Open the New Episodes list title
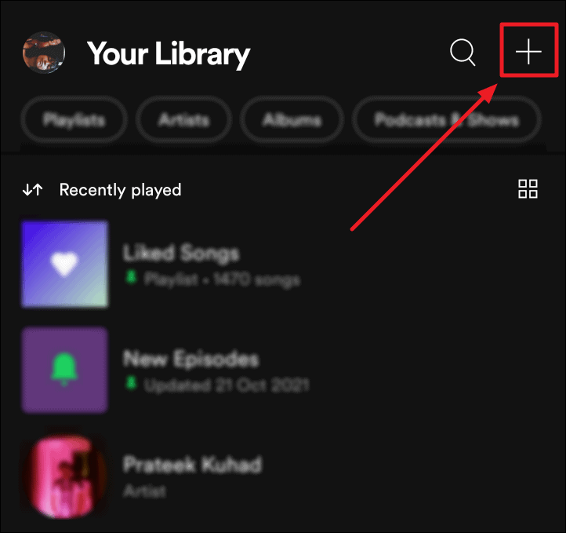This screenshot has height=533, width=566. (191, 359)
